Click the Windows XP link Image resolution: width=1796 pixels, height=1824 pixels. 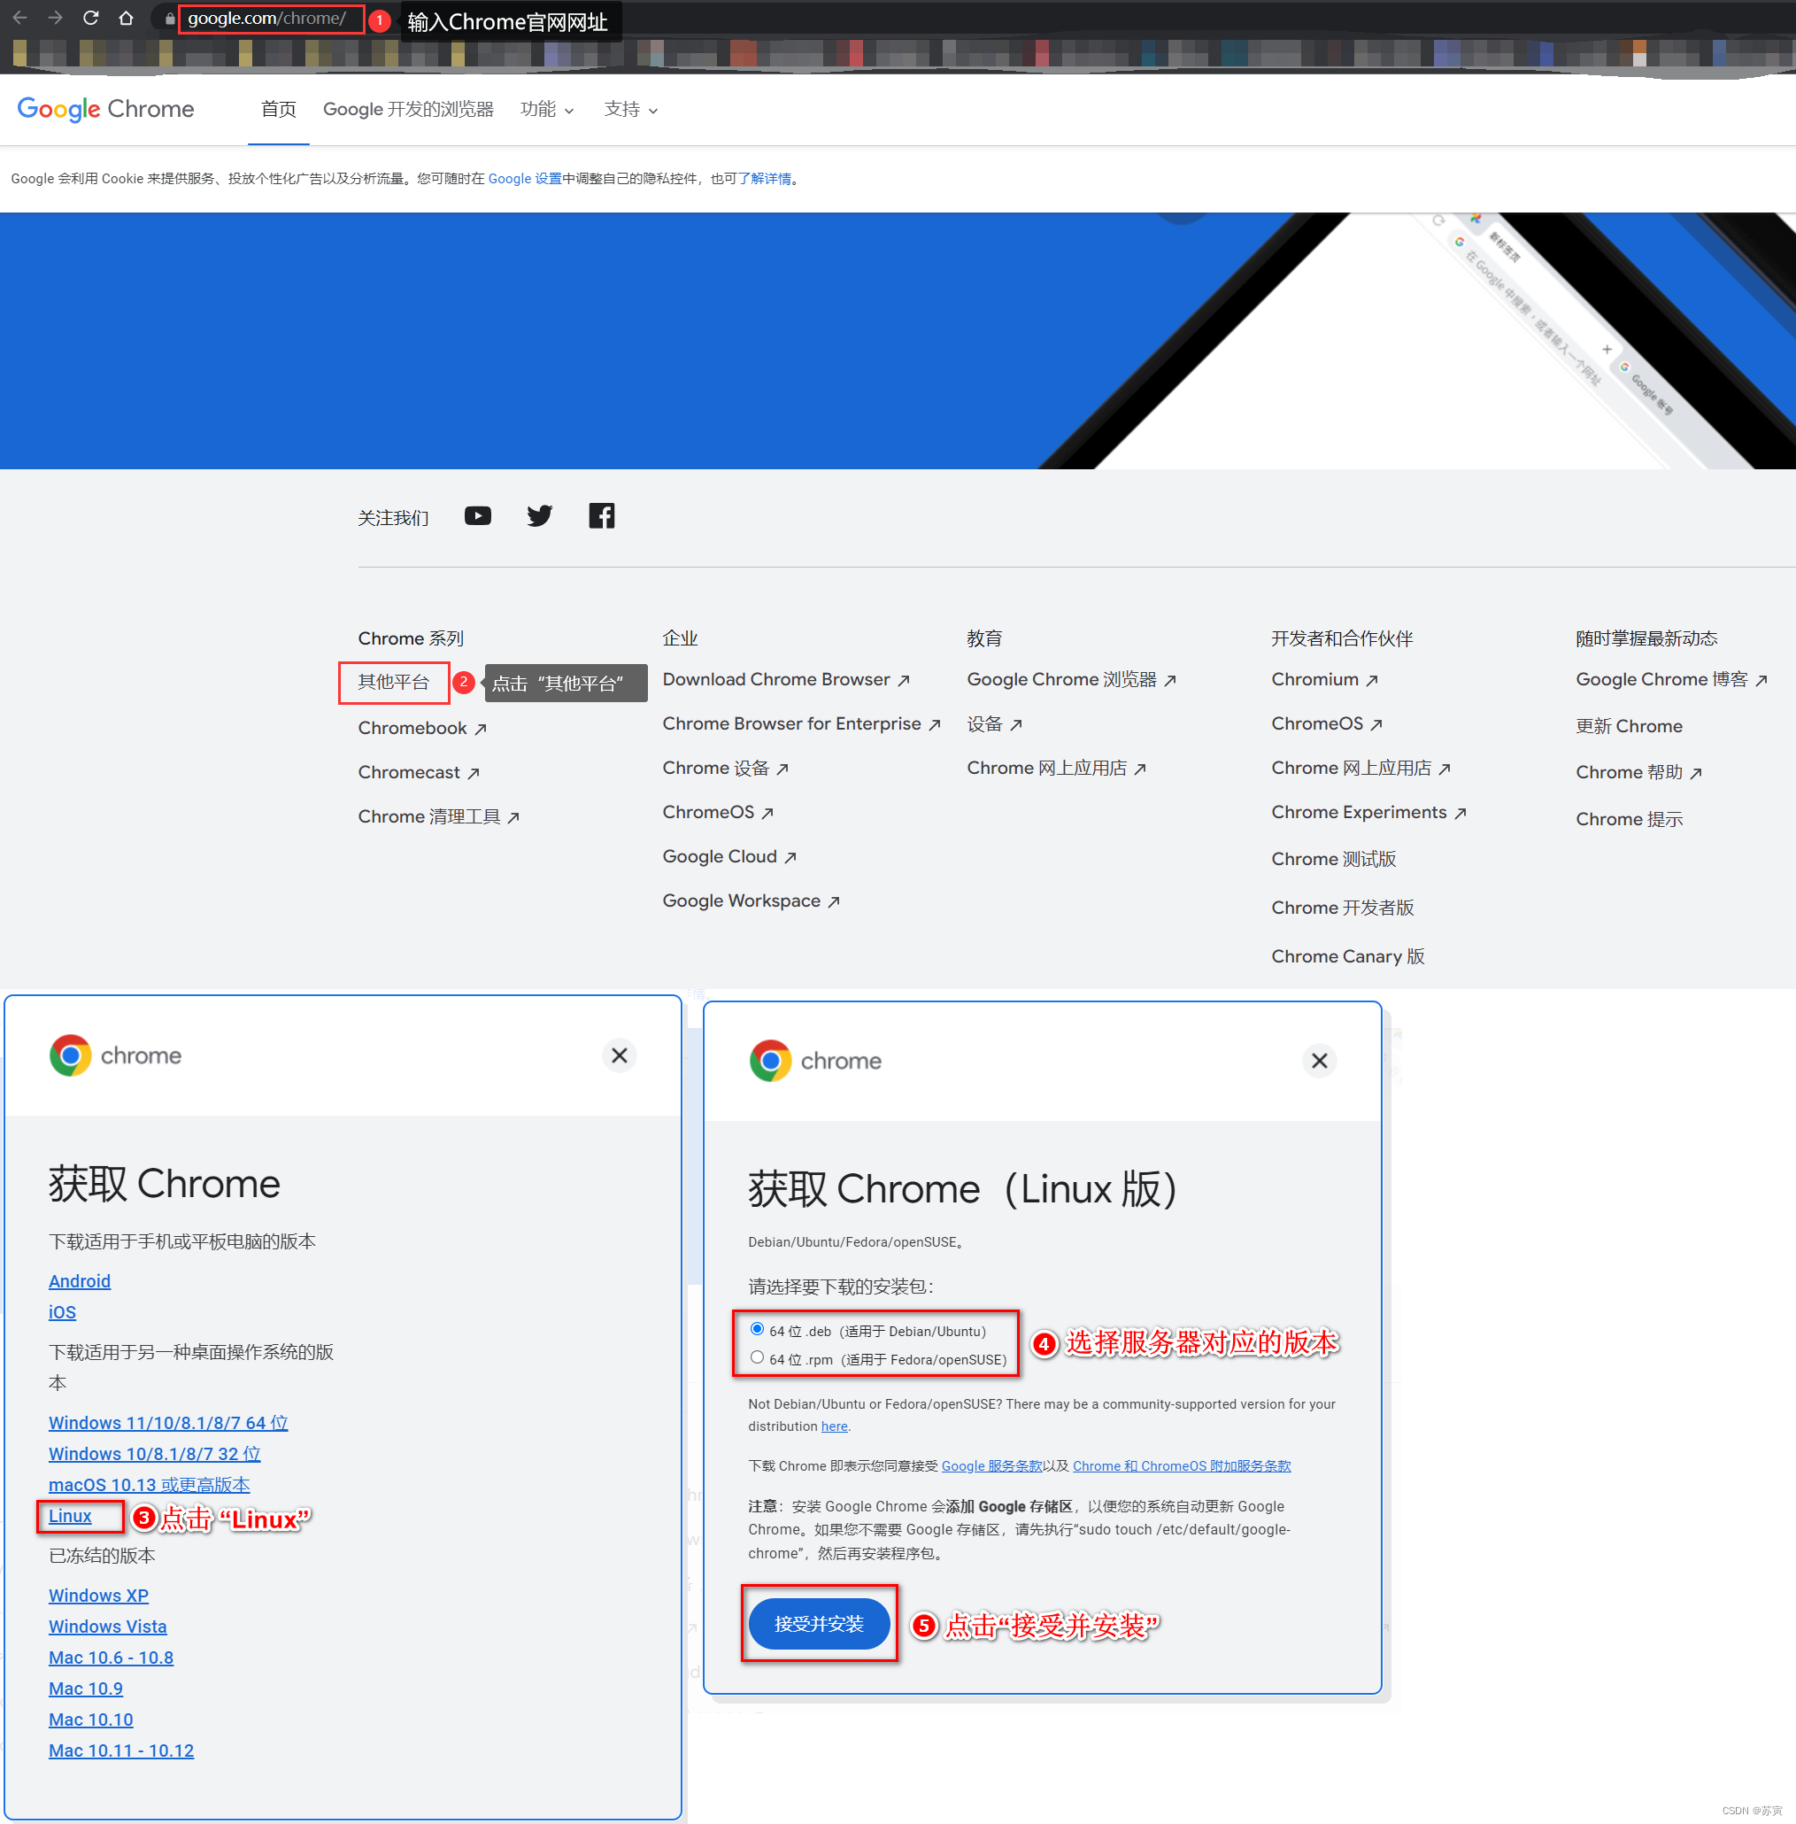[99, 1595]
